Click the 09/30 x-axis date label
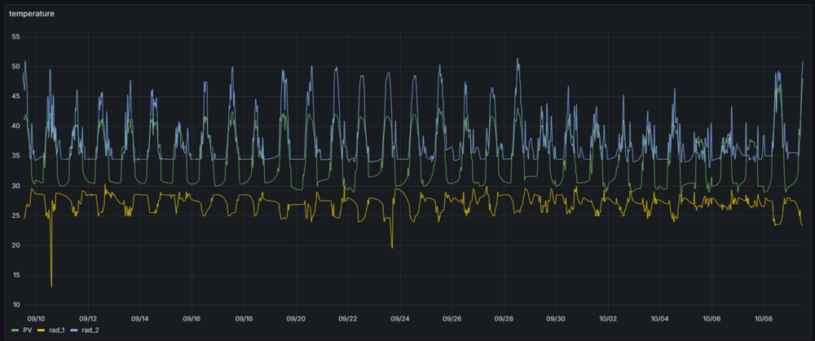 (x=556, y=318)
